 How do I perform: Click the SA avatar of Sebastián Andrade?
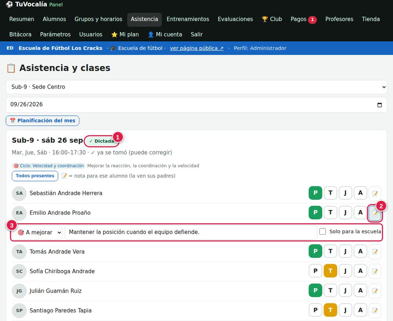point(19,193)
